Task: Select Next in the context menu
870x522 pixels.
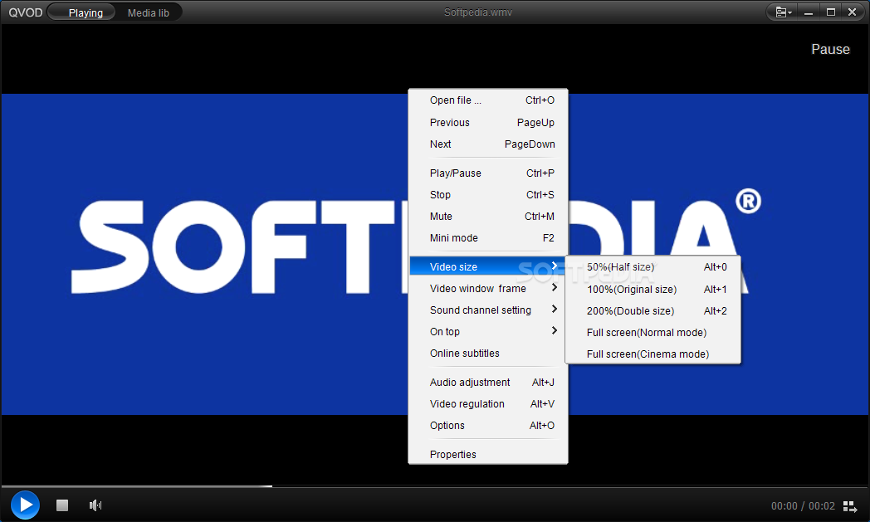Action: pos(488,144)
